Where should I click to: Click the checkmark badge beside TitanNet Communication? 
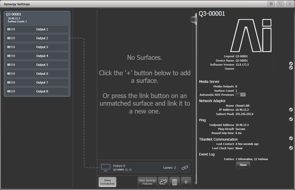[291, 138]
